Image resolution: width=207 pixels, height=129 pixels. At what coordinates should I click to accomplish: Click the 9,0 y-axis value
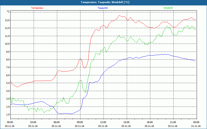8,52
